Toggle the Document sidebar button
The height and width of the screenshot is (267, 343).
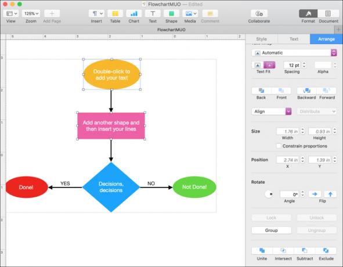[328, 13]
